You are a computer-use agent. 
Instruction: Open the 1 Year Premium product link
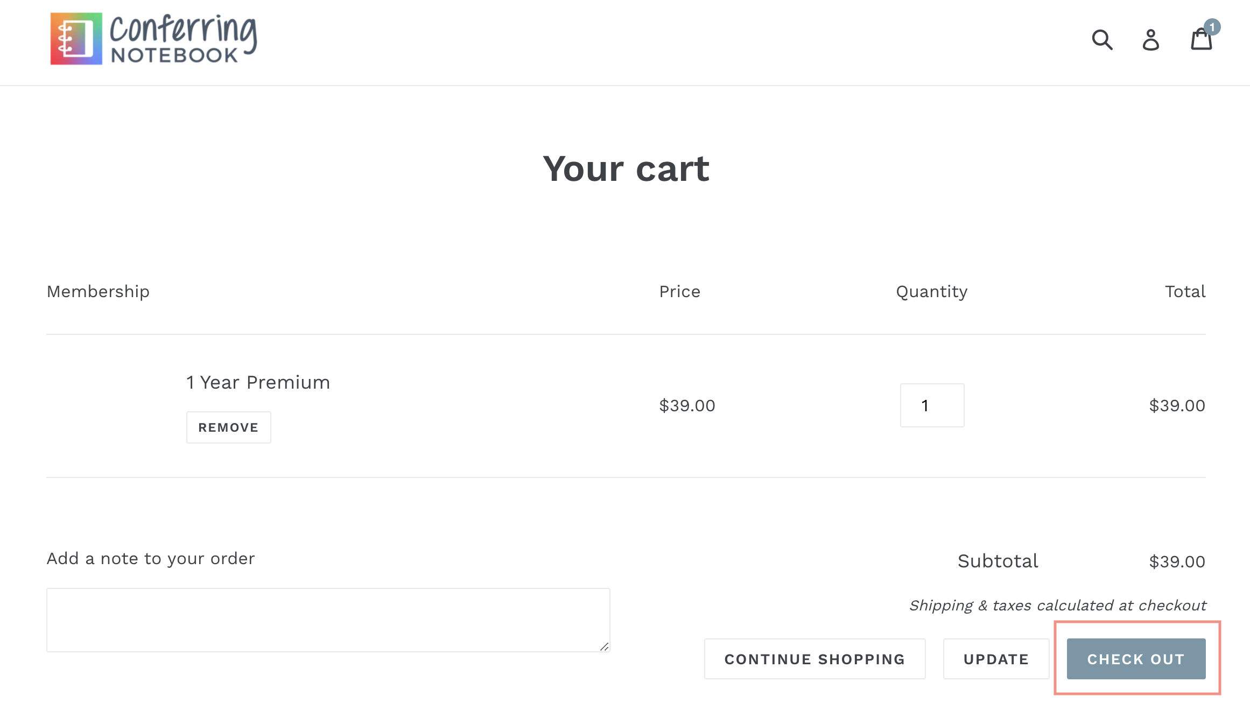(x=258, y=382)
